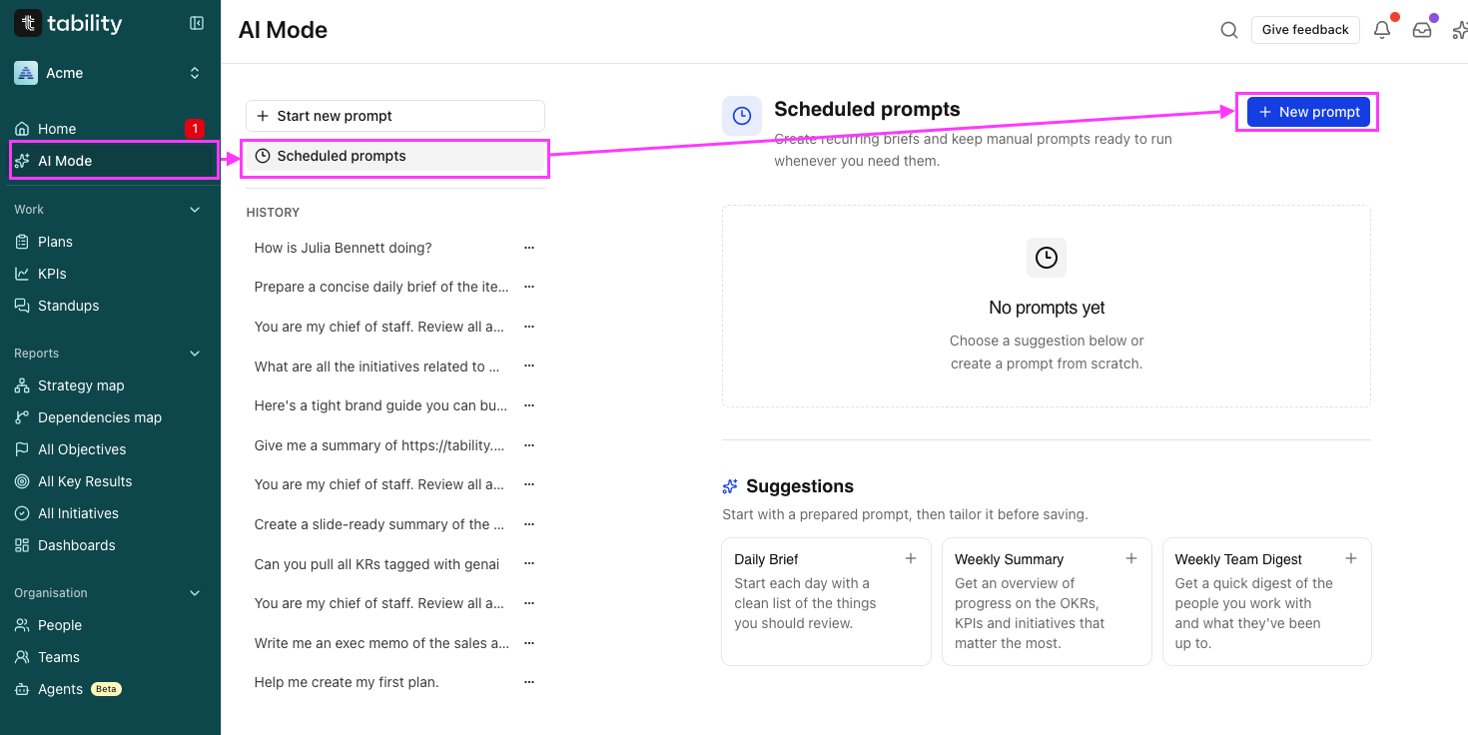
Task: Collapse the Work section
Action: [x=195, y=210]
